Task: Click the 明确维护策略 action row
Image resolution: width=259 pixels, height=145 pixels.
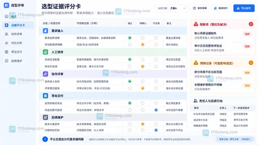Action: 223,126
